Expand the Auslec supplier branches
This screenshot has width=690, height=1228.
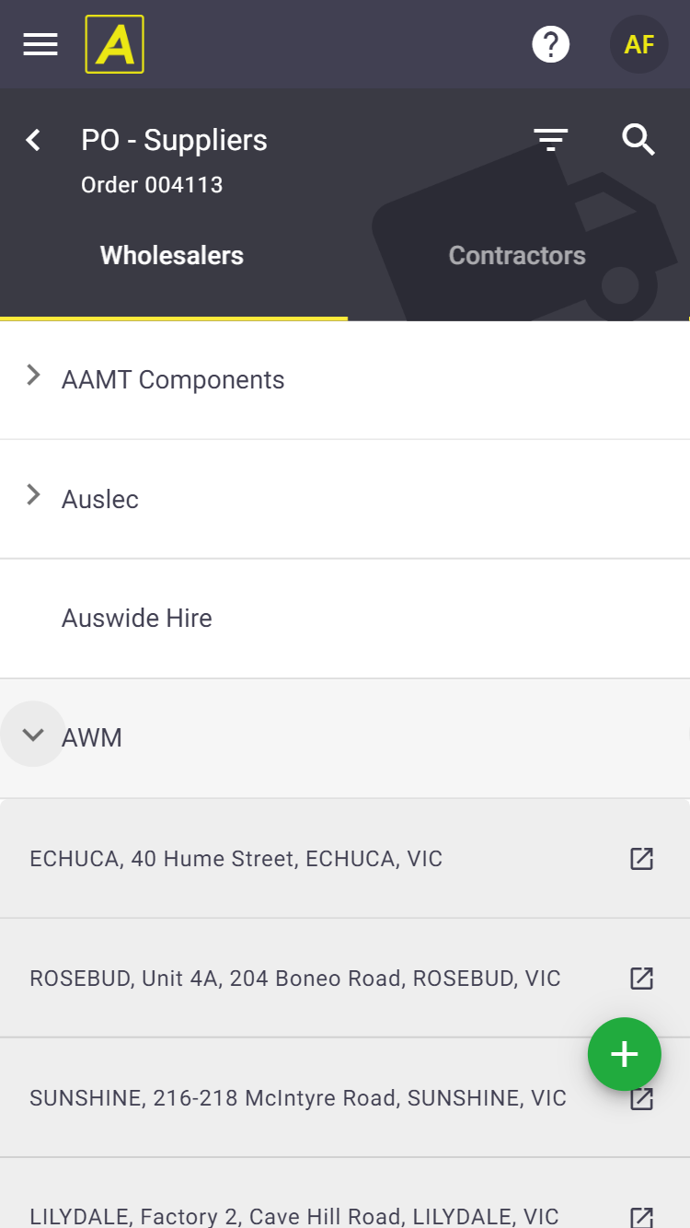tap(34, 495)
